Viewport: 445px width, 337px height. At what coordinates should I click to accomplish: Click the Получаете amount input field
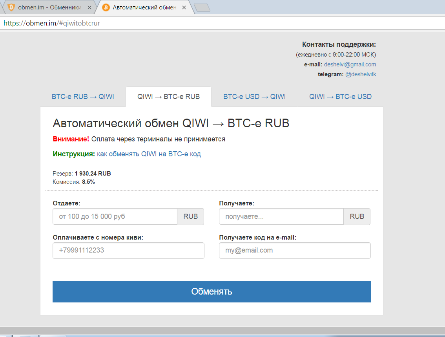(281, 216)
